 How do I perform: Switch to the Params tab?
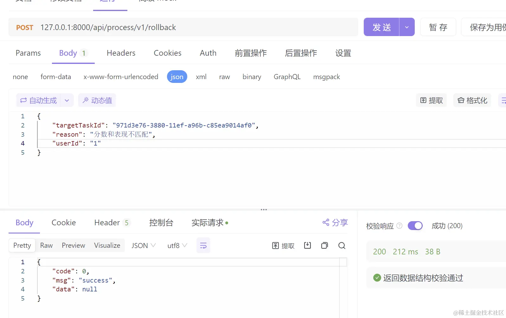coord(28,53)
